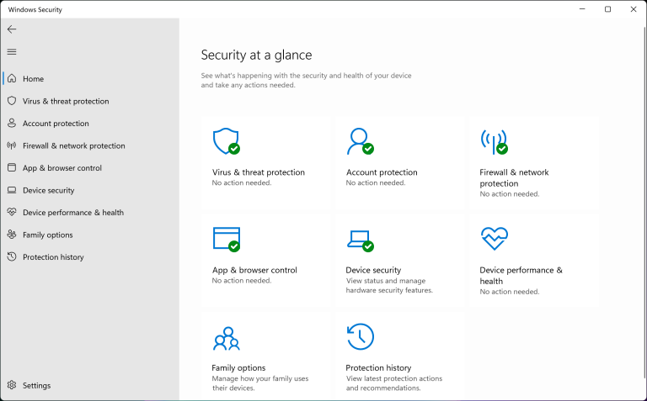Viewport: 647px width, 401px height.
Task: Open the Family options people tile icon
Action: click(x=226, y=339)
